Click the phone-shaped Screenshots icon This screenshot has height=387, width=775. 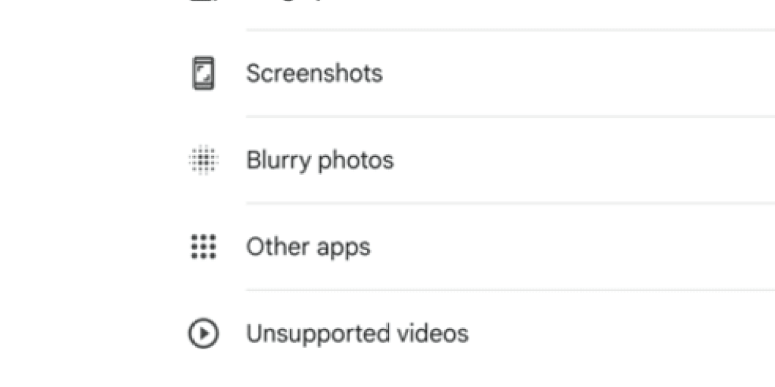pyautogui.click(x=203, y=73)
